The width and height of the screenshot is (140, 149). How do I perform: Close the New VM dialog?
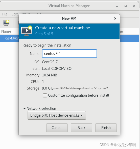pos(115,18)
